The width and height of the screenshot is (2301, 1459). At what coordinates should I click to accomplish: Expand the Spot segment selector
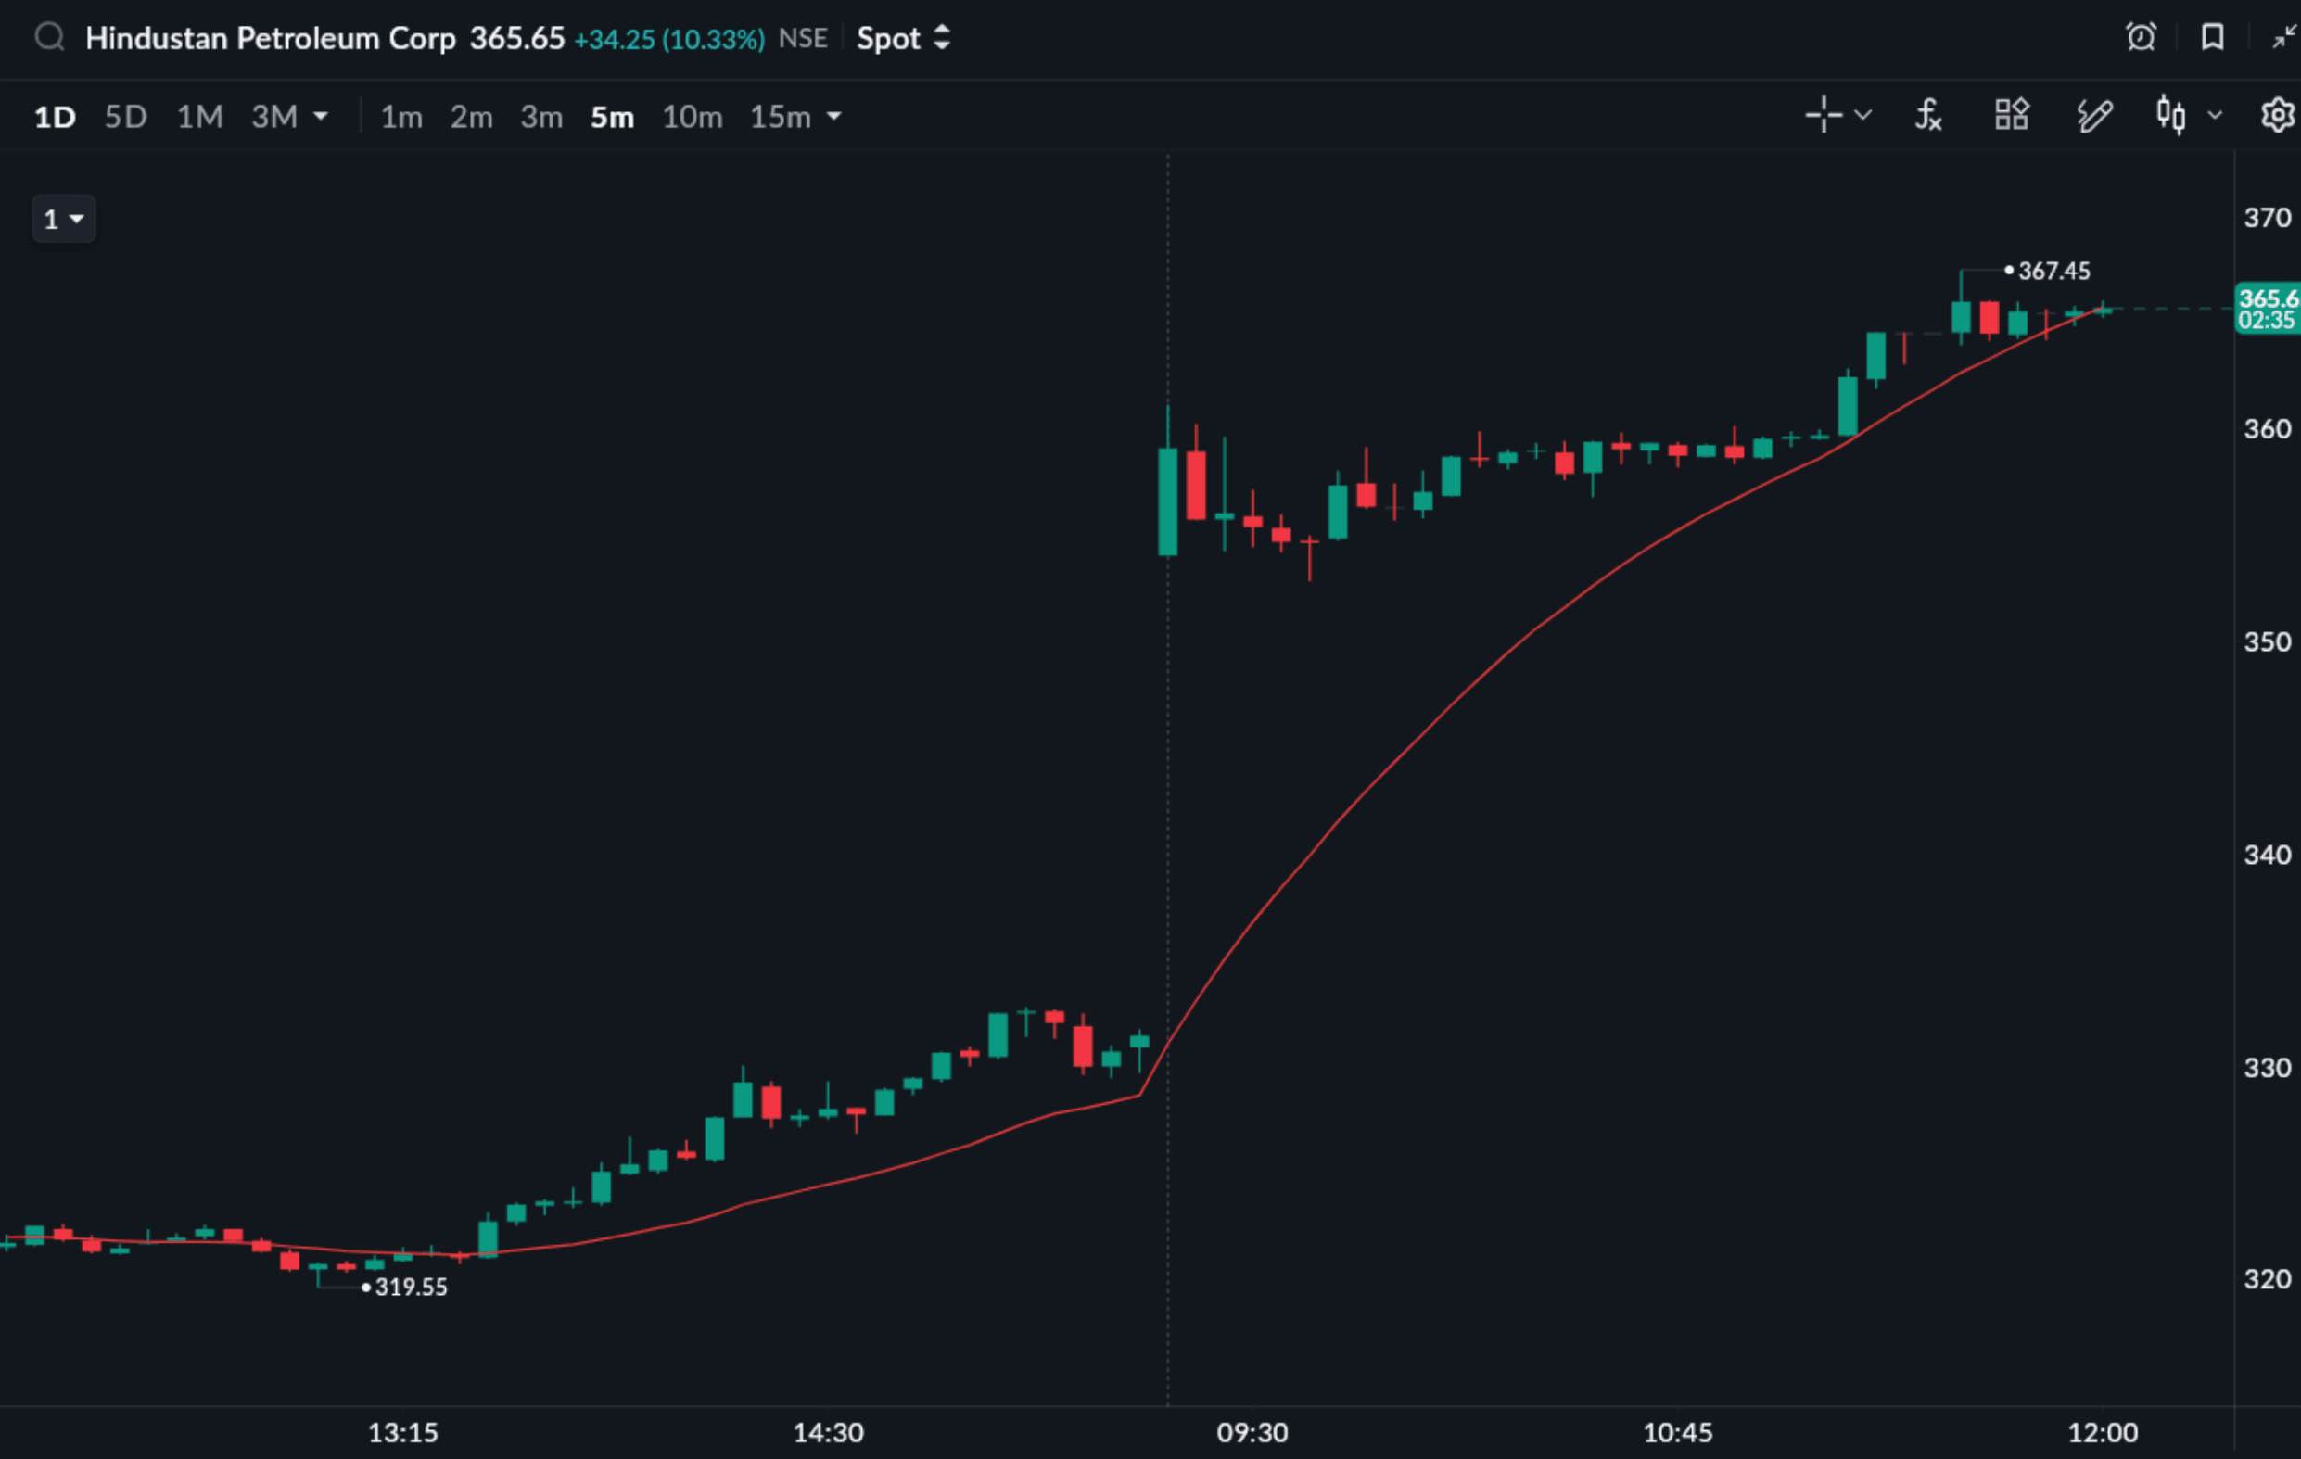point(903,38)
